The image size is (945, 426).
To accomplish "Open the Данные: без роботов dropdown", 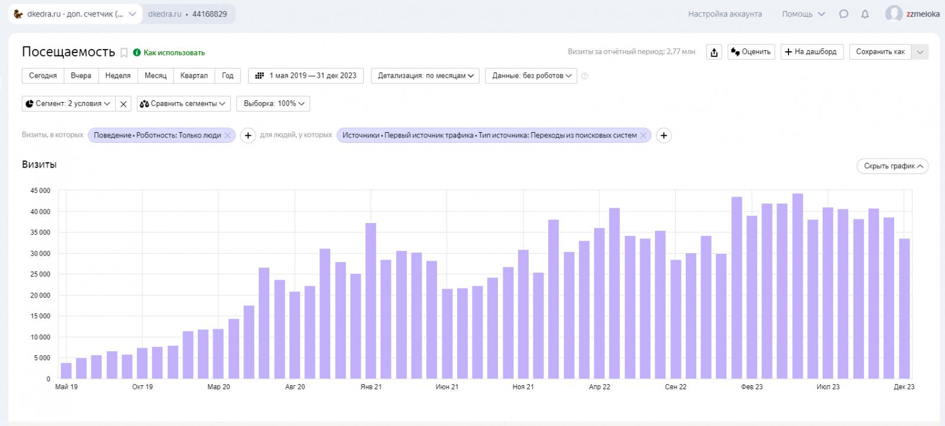I will coord(531,76).
